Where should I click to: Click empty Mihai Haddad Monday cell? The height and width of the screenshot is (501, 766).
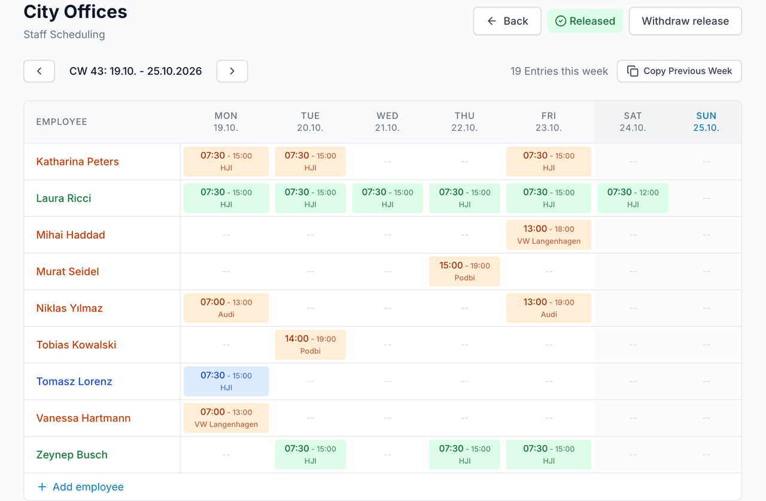[x=226, y=235]
